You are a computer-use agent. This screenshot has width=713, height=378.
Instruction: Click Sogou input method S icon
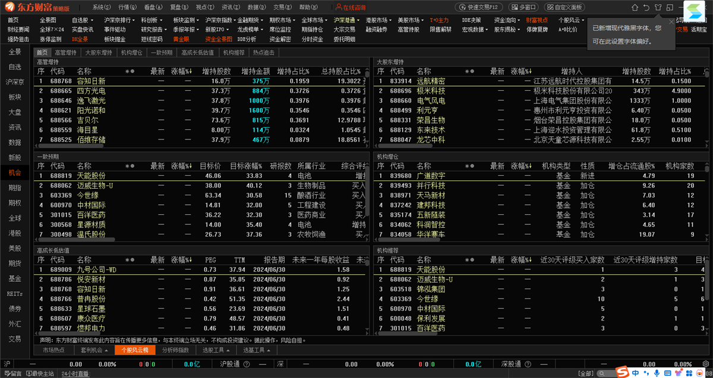point(623,372)
